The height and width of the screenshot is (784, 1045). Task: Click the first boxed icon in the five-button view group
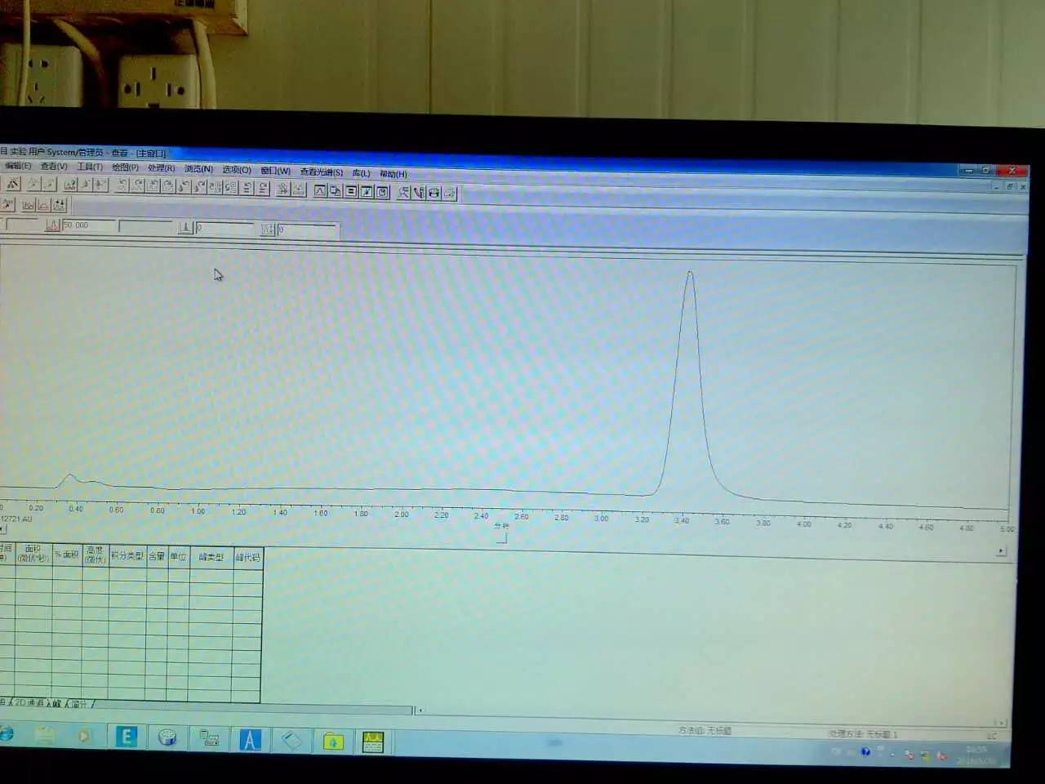click(320, 190)
